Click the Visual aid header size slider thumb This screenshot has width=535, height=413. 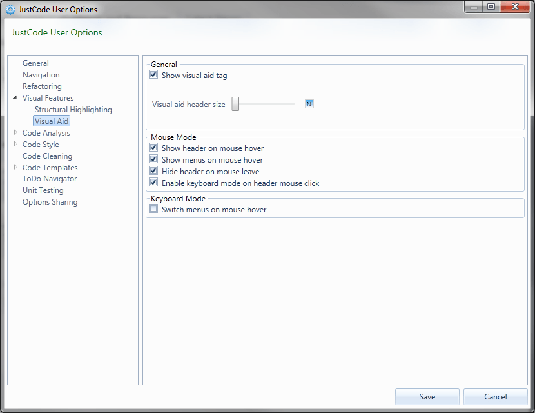click(x=235, y=104)
